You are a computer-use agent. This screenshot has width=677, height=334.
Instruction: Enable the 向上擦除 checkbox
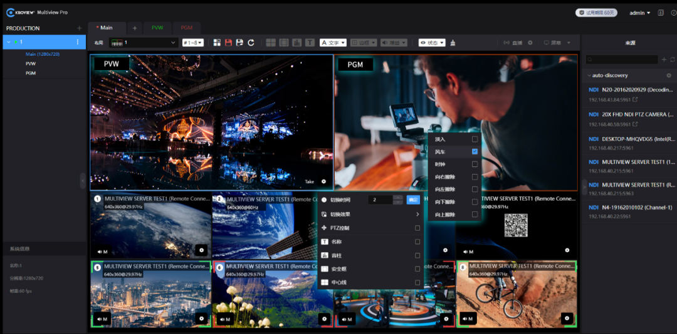[x=475, y=214]
